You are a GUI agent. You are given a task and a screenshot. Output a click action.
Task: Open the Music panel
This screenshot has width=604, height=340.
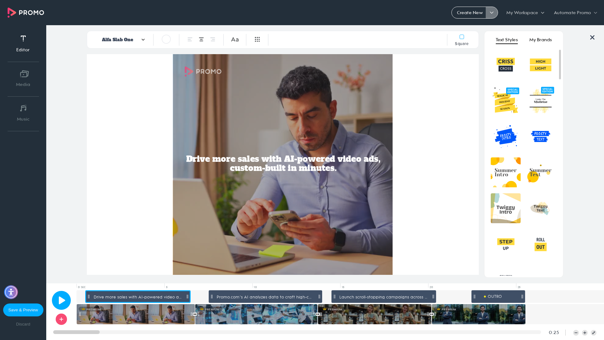click(x=23, y=113)
